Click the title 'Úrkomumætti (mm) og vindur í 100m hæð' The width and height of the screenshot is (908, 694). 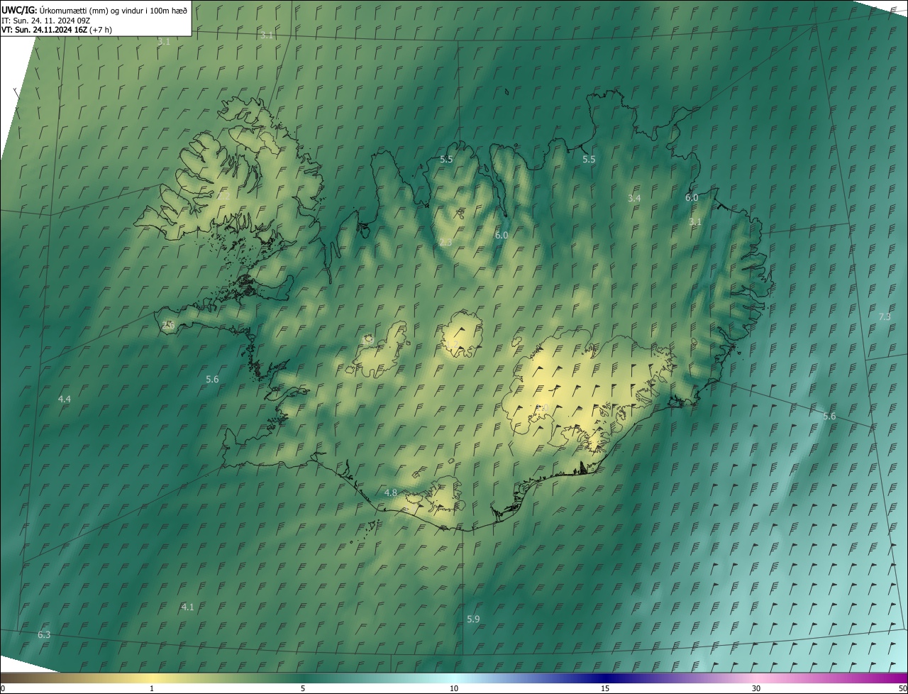(x=113, y=9)
